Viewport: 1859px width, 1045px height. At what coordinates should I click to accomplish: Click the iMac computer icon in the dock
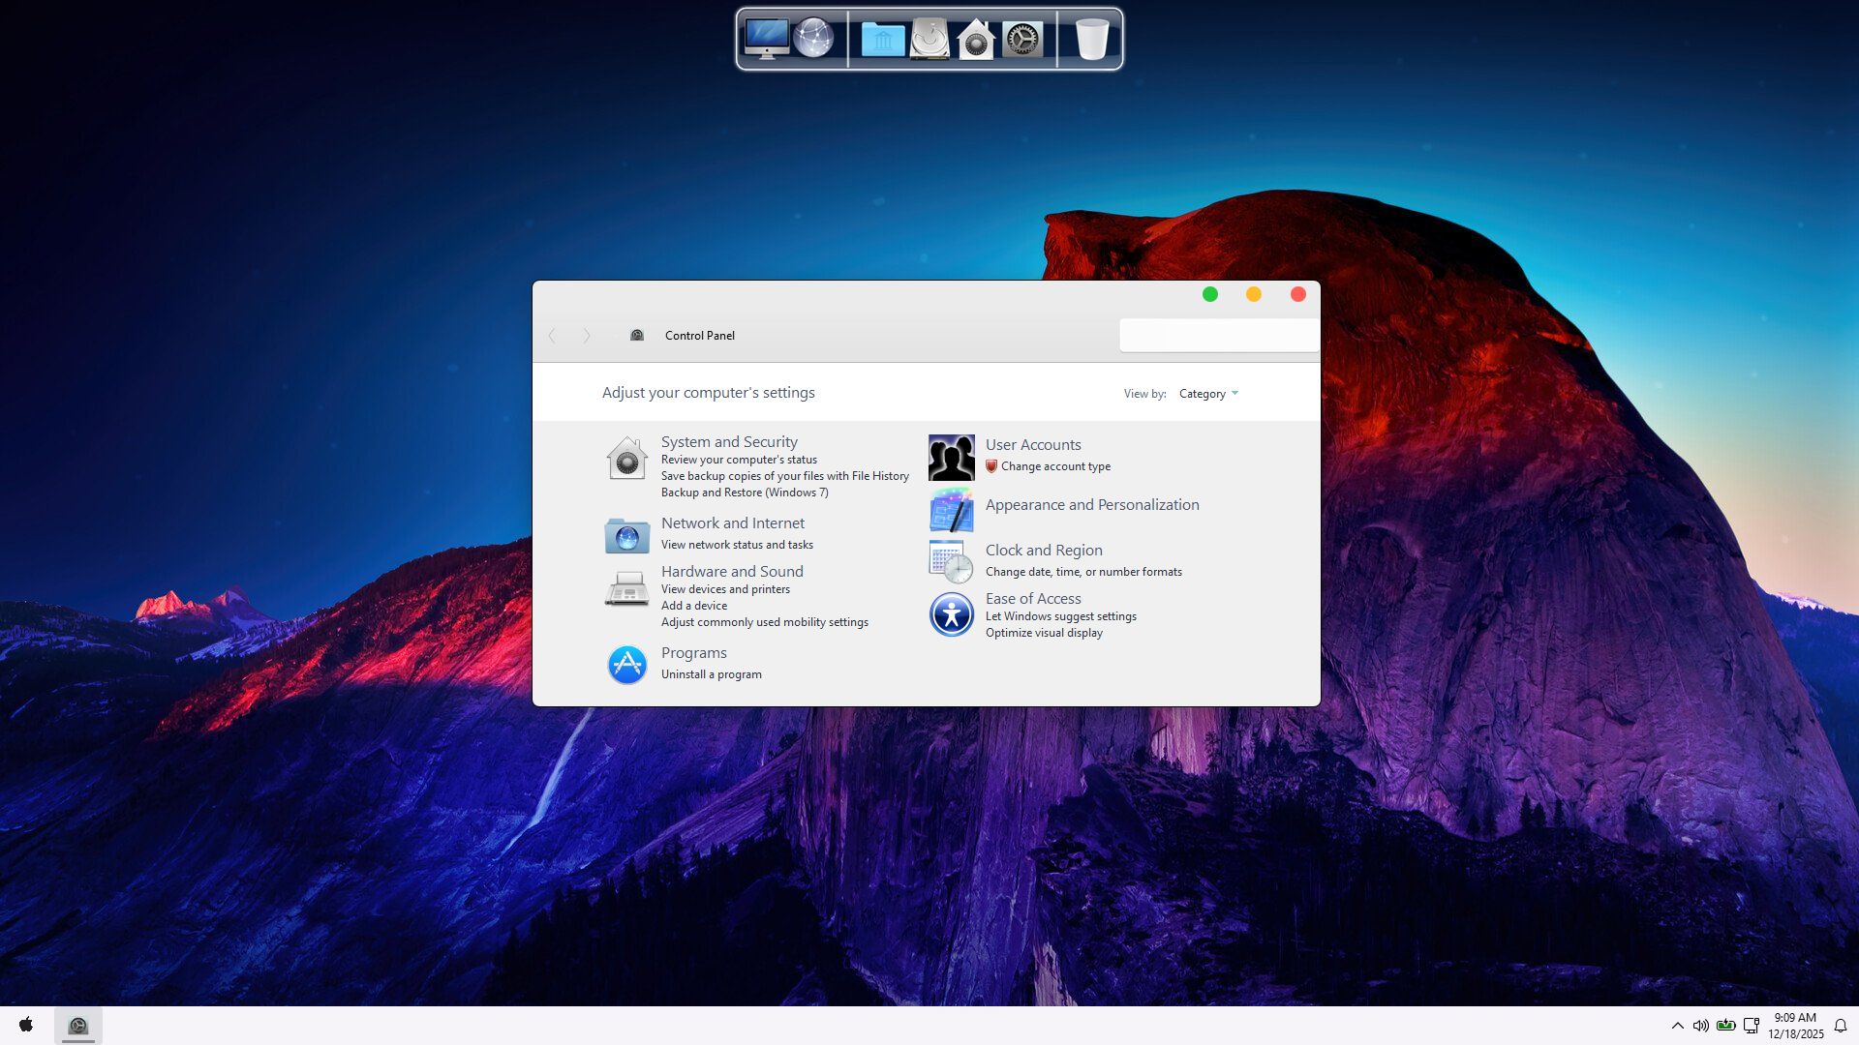click(x=766, y=40)
